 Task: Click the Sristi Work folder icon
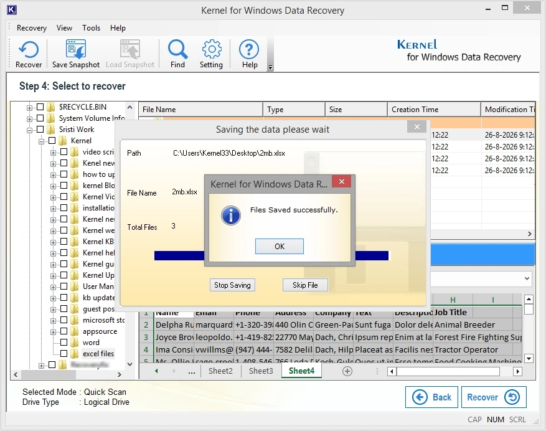coord(51,130)
